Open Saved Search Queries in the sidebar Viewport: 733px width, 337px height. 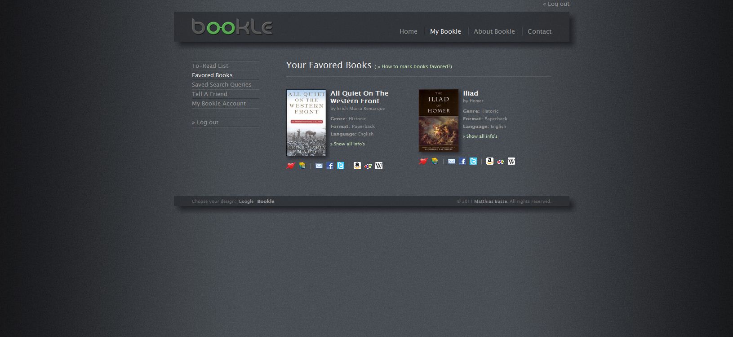(x=222, y=84)
